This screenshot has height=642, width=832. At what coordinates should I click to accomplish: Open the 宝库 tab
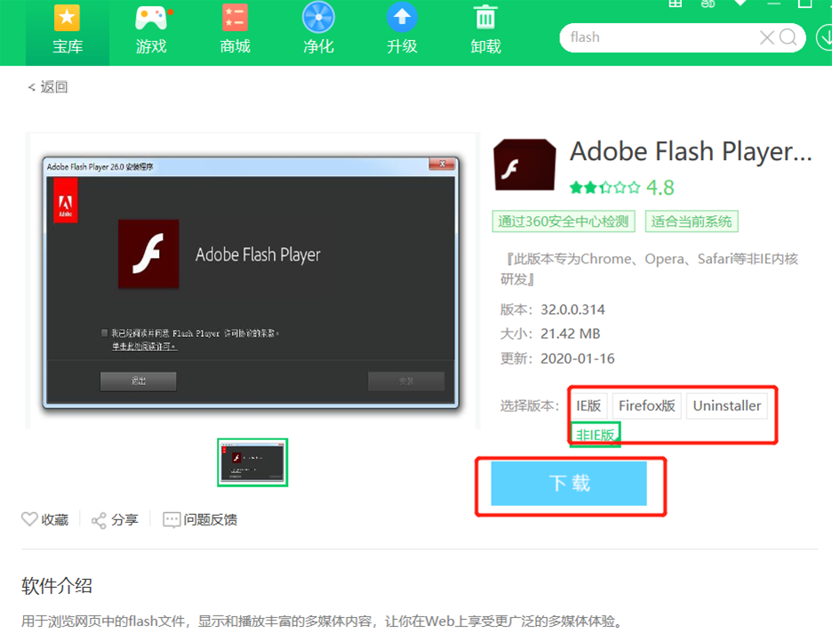[68, 31]
